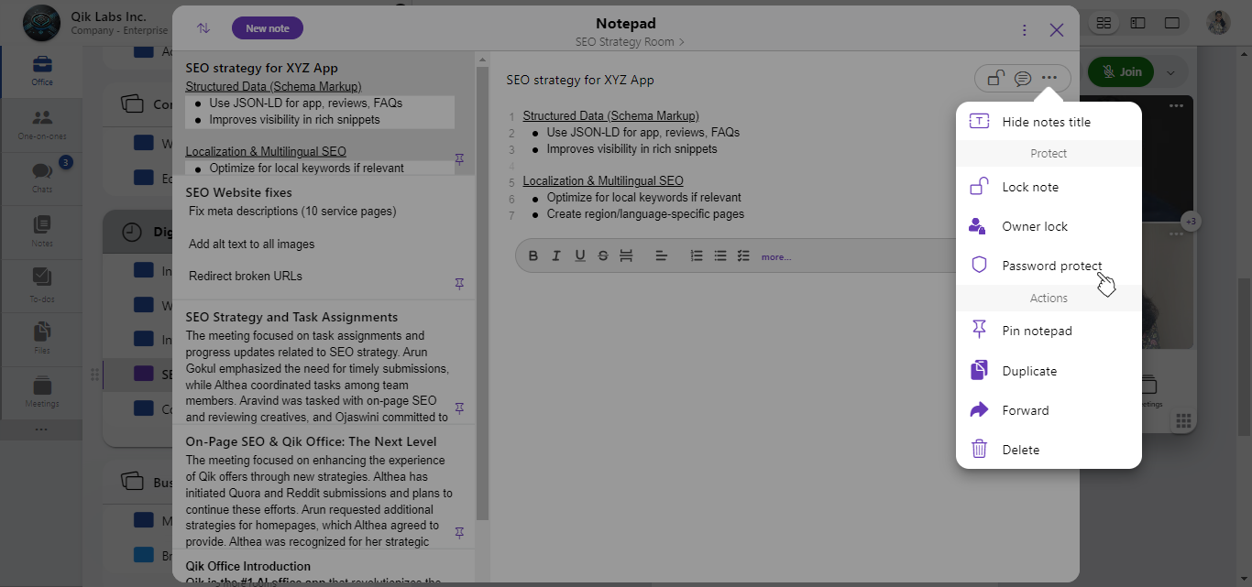
Task: Expand more formatting options link
Action: tap(775, 257)
